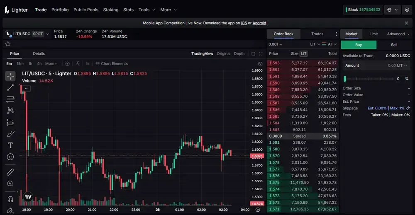Click the TradingView logo on chart
This screenshot has height=215, width=415.
click(x=28, y=197)
